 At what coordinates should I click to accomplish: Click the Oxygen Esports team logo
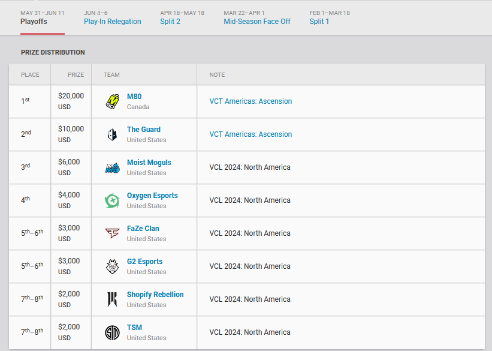coord(112,200)
